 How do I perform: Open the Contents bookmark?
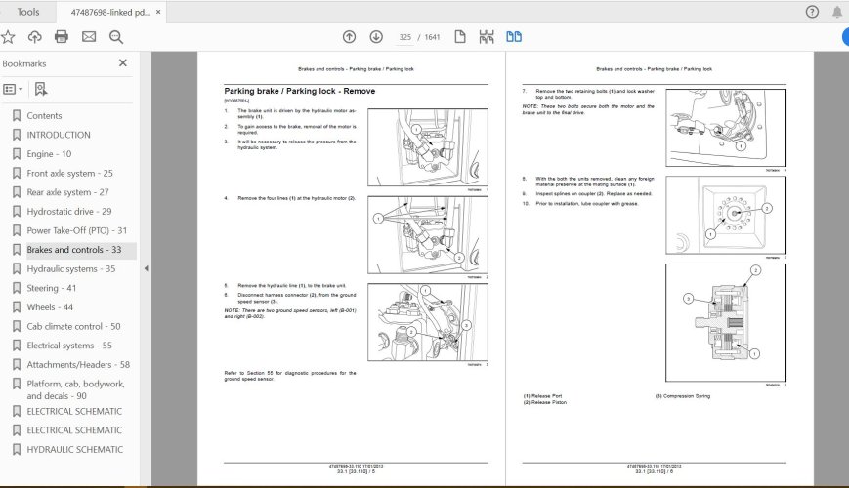pyautogui.click(x=44, y=116)
